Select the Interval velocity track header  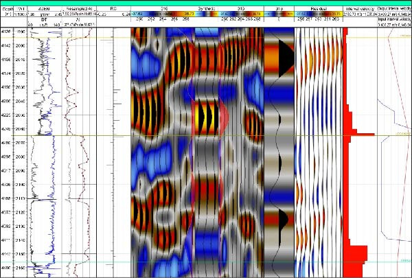pyautogui.click(x=360, y=9)
